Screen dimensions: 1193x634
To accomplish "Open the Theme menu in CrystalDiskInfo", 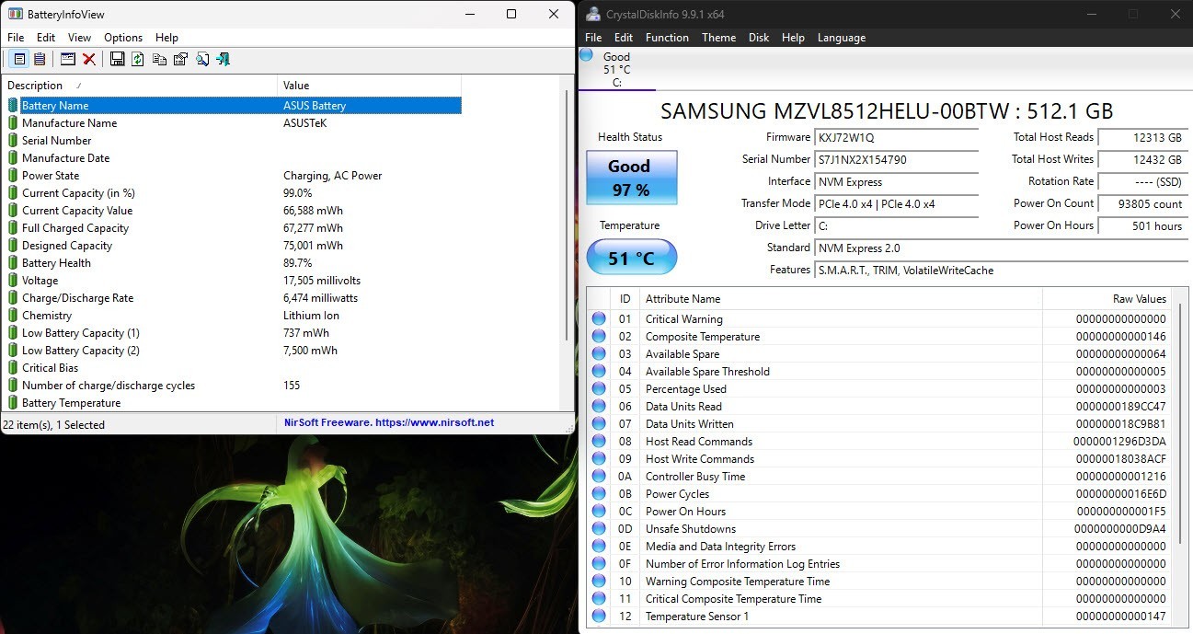I will pos(718,38).
